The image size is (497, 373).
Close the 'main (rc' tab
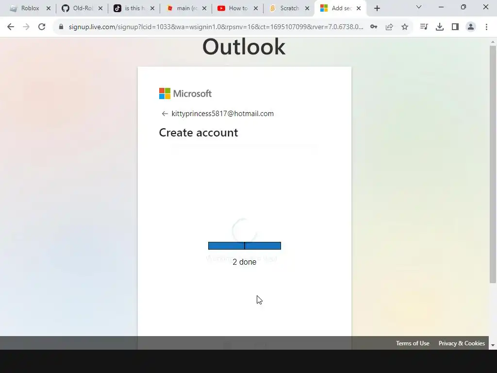(x=204, y=8)
